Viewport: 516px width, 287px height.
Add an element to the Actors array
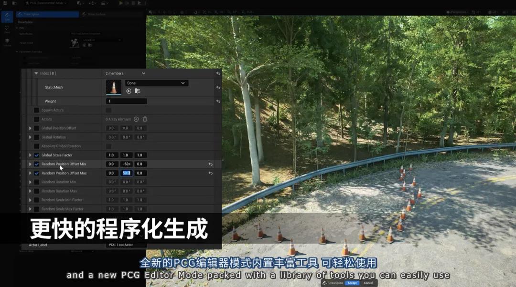point(136,119)
